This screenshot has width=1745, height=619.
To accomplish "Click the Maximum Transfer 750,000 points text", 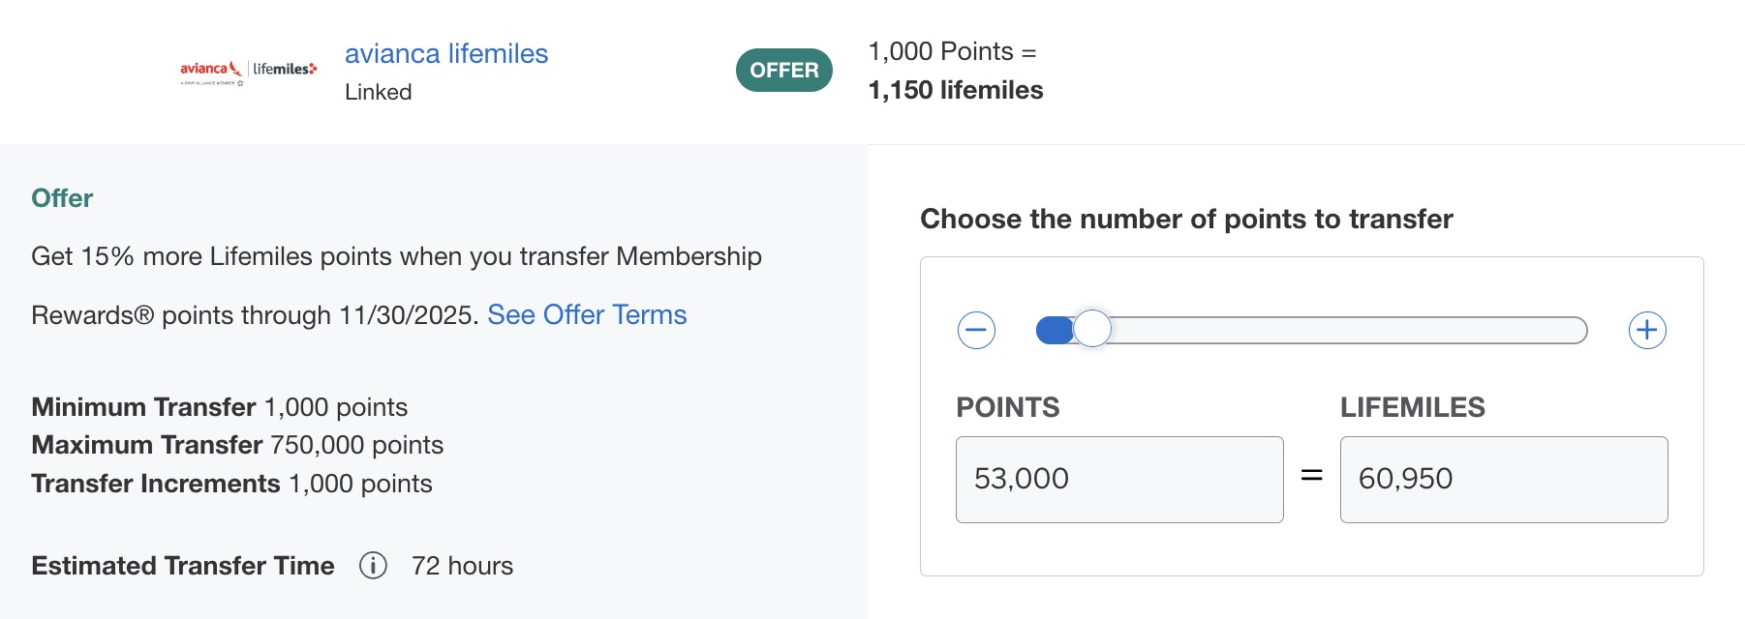I will (x=237, y=445).
